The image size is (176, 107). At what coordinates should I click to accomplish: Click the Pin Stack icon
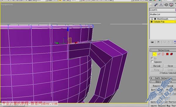tap(152, 42)
